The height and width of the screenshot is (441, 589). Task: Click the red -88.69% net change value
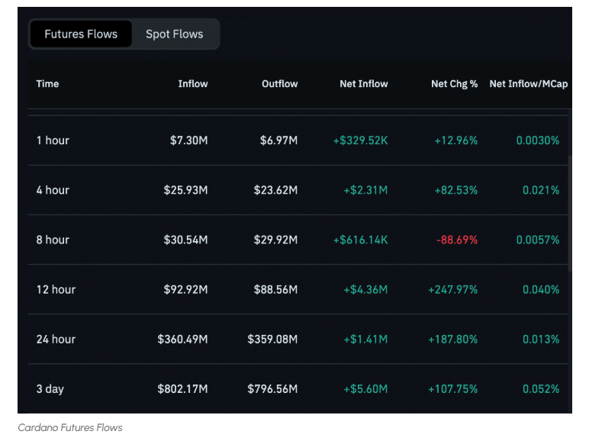pos(457,240)
